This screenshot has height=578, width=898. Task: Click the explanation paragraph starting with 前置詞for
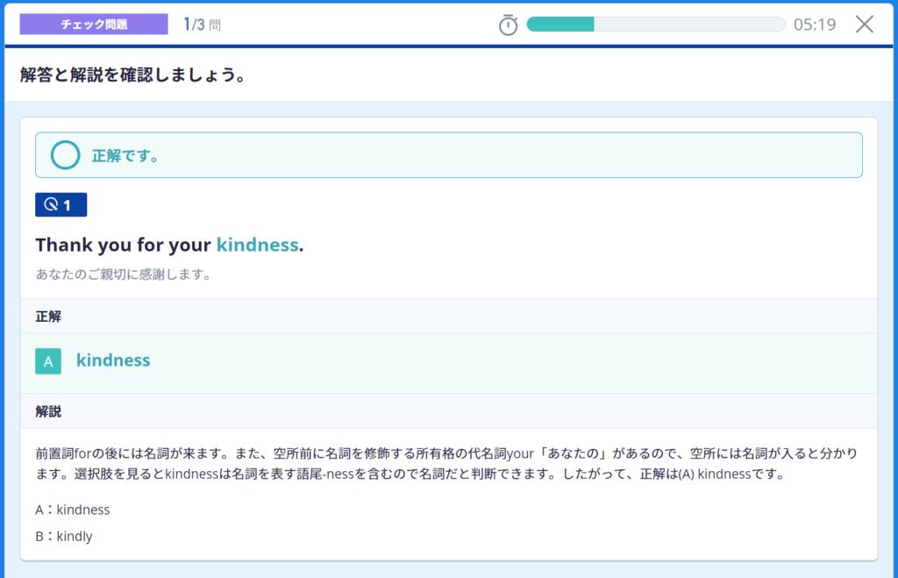446,464
